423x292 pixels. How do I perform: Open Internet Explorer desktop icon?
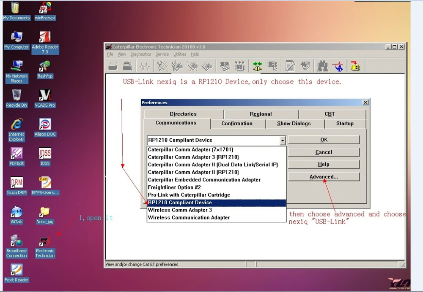click(16, 130)
